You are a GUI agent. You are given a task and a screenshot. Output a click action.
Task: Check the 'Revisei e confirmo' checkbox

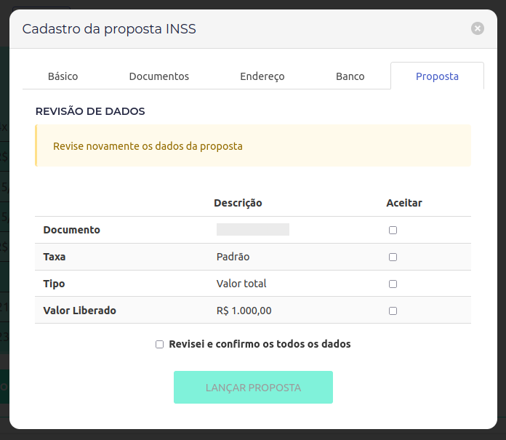point(160,344)
